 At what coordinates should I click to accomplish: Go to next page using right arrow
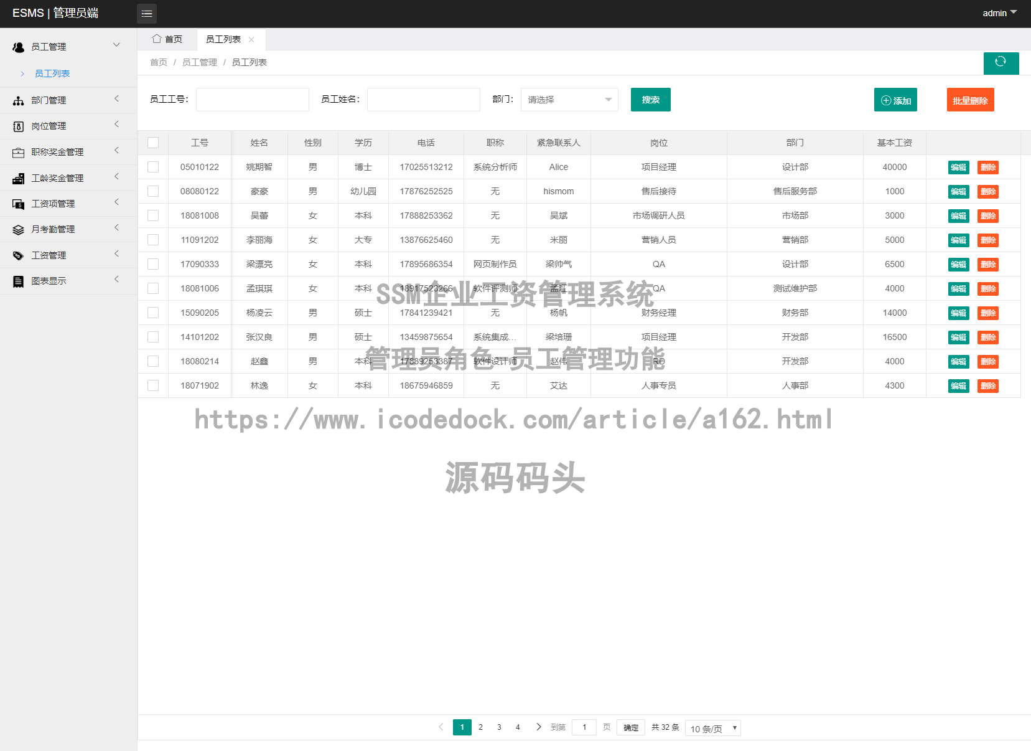tap(538, 727)
